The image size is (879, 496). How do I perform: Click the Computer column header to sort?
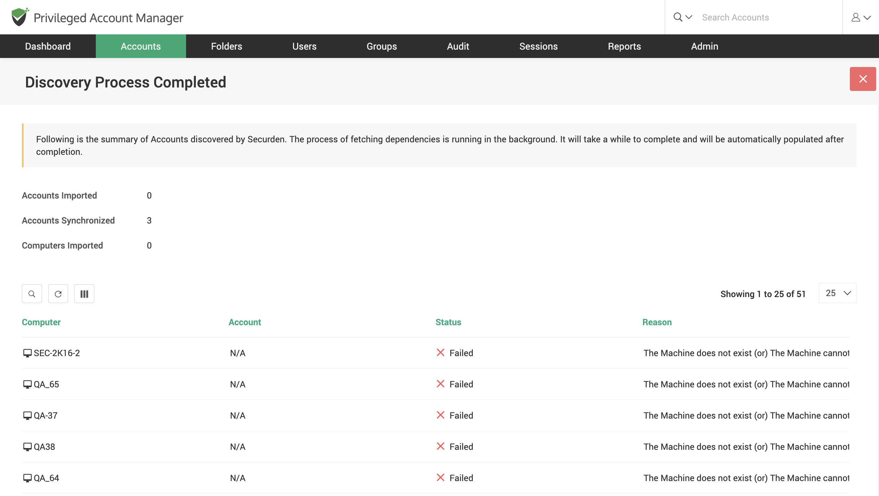pyautogui.click(x=41, y=322)
